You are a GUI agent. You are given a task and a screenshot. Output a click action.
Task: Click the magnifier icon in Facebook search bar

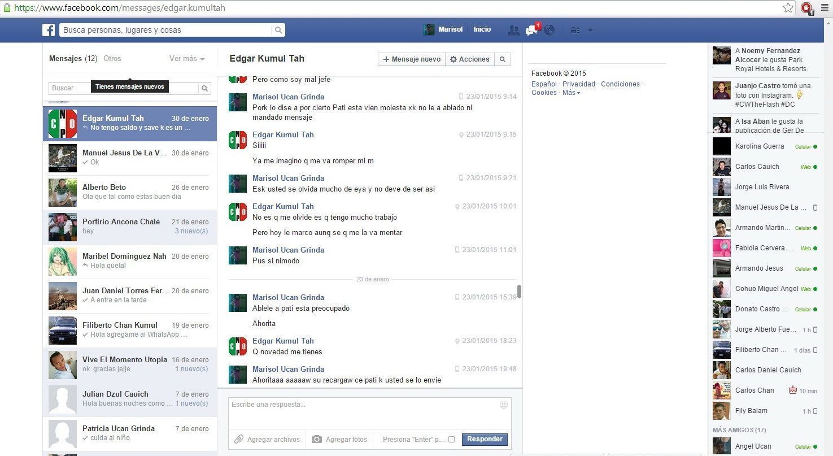[278, 30]
